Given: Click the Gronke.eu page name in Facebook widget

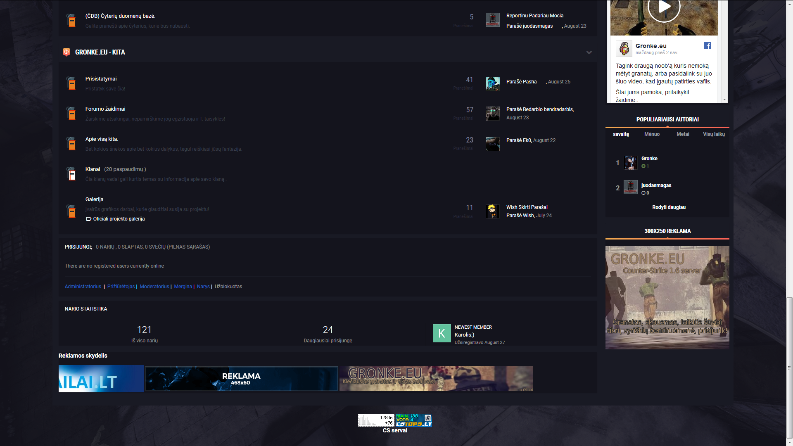Looking at the screenshot, I should 651,46.
